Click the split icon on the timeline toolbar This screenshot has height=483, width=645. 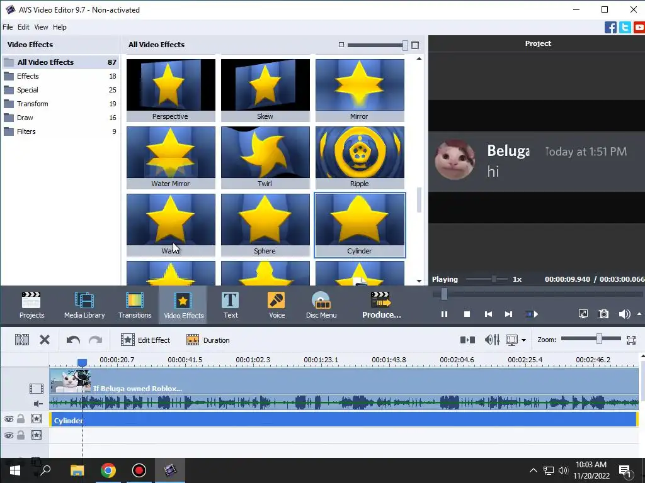(22, 340)
